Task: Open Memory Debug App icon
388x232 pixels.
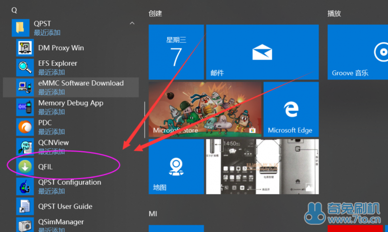Action: coord(25,107)
